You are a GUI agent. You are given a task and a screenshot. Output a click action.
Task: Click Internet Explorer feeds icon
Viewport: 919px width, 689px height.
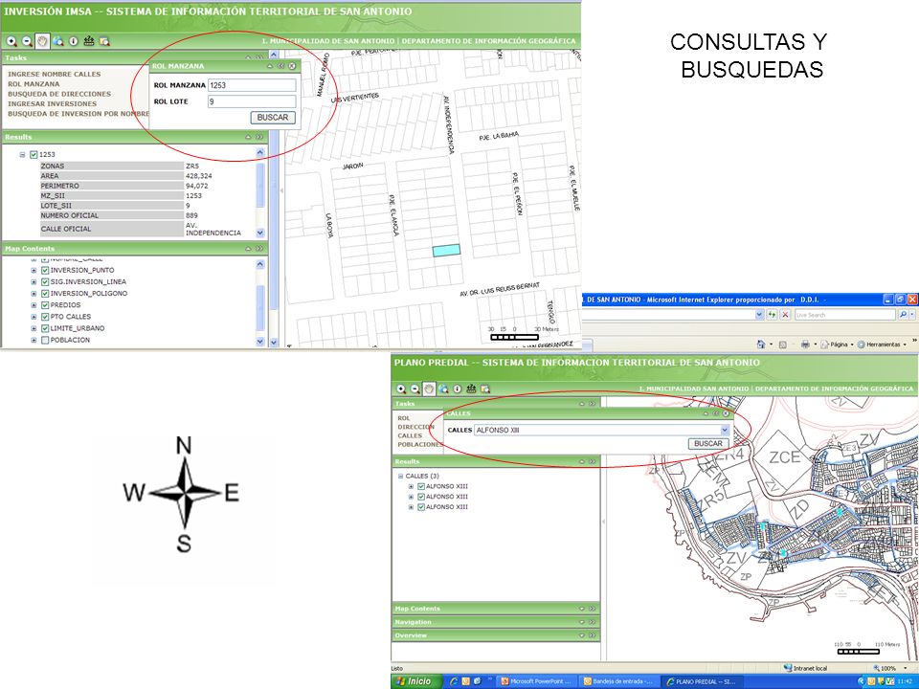pos(782,344)
